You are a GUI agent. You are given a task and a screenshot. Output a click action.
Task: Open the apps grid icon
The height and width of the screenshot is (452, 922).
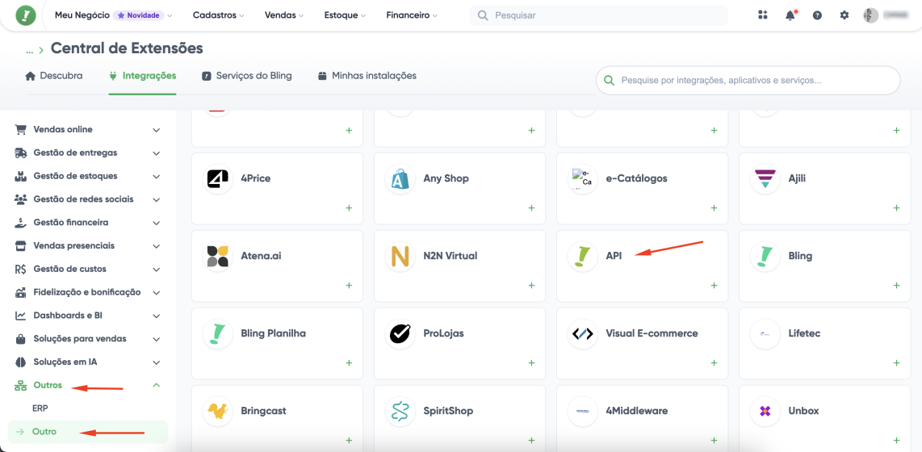[x=763, y=15]
